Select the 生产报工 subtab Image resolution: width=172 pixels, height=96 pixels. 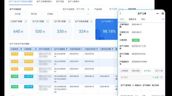[x=148, y=71]
